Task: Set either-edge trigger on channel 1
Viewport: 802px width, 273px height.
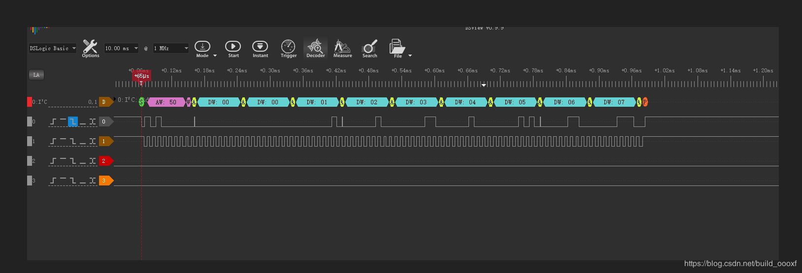Action: tap(93, 141)
